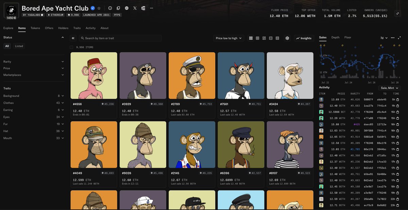Click the BY YUGALABS creator badge
The width and height of the screenshot is (408, 210).
[x=33, y=15]
